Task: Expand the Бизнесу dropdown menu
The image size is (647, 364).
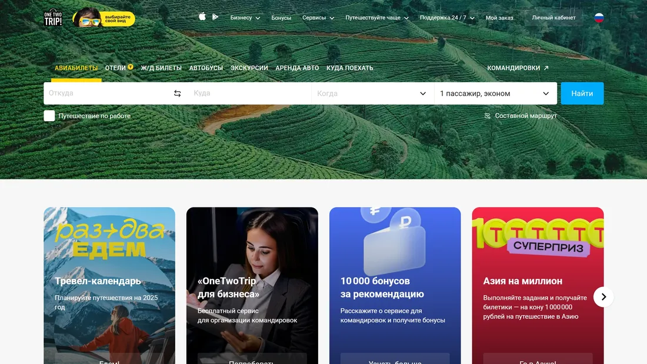Action: 245,18
